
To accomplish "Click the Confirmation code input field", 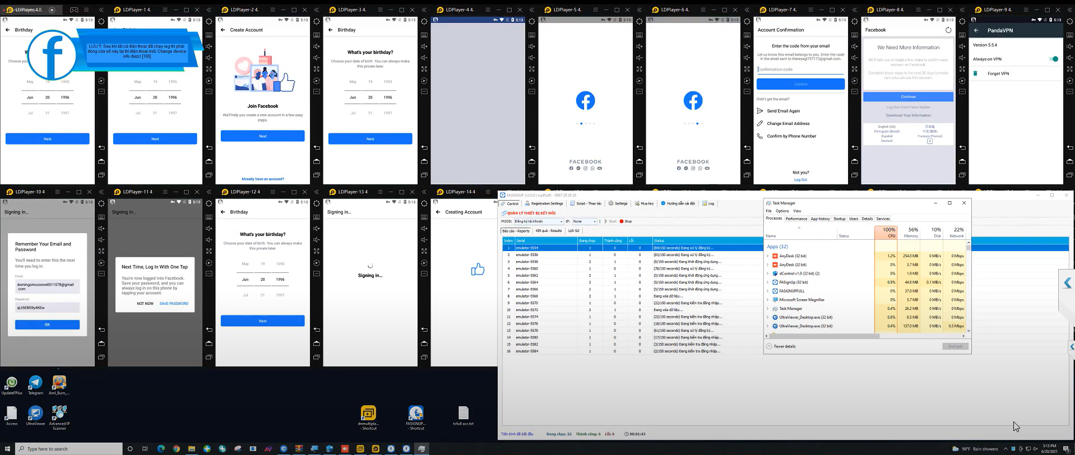I will point(800,69).
